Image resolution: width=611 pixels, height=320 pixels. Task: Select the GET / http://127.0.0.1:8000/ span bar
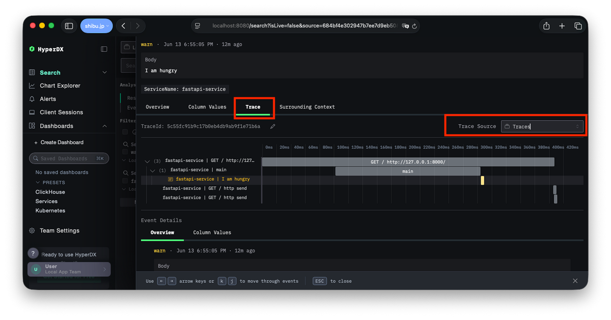408,162
